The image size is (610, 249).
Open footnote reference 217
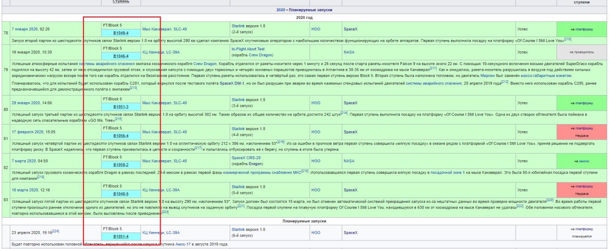click(x=198, y=148)
